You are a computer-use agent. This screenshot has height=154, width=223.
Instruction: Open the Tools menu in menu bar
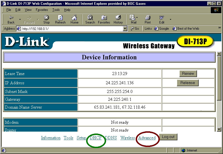coord(56,10)
